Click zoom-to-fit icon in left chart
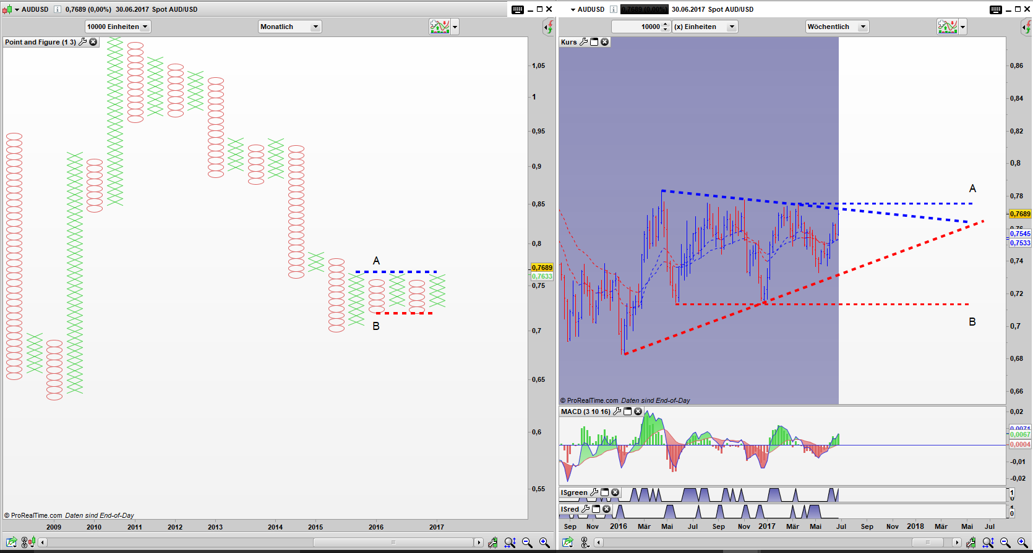1033x553 pixels. (x=510, y=542)
